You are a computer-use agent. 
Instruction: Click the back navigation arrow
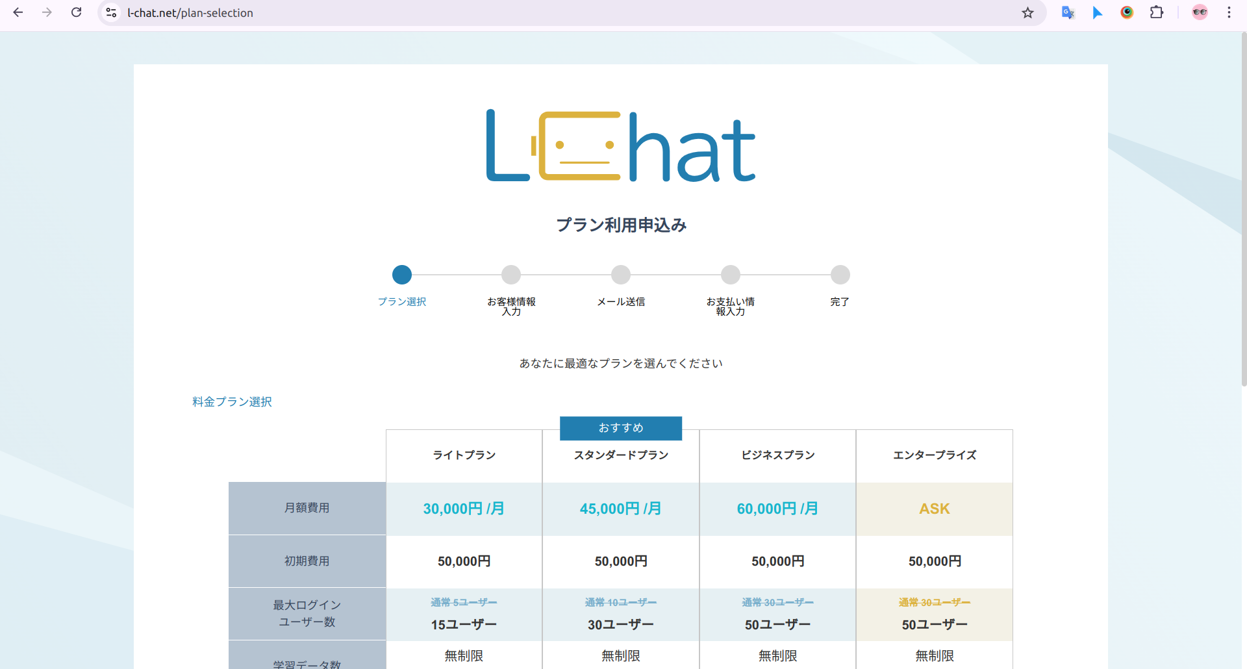pos(18,12)
